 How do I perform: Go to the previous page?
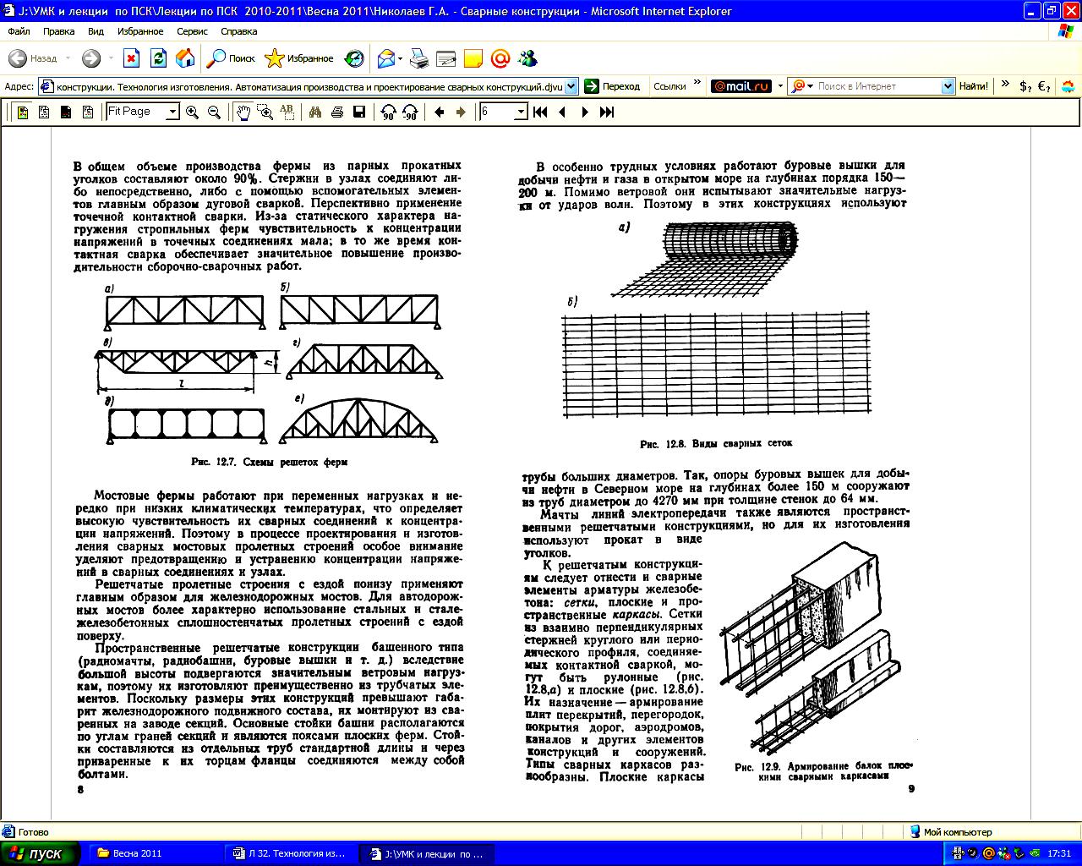tap(563, 112)
